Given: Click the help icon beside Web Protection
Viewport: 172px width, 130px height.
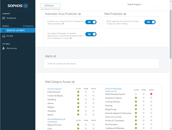Looking at the screenshot, I should 125,14.
